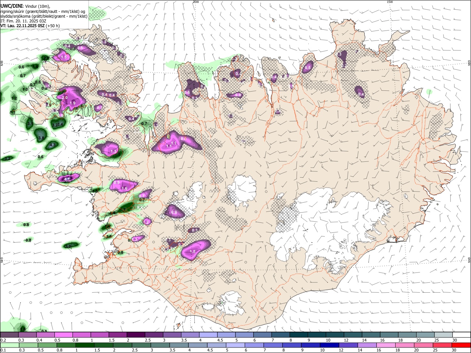Click the 'IT: Fim. 20. 11. 2025 03Z' line

23,21
